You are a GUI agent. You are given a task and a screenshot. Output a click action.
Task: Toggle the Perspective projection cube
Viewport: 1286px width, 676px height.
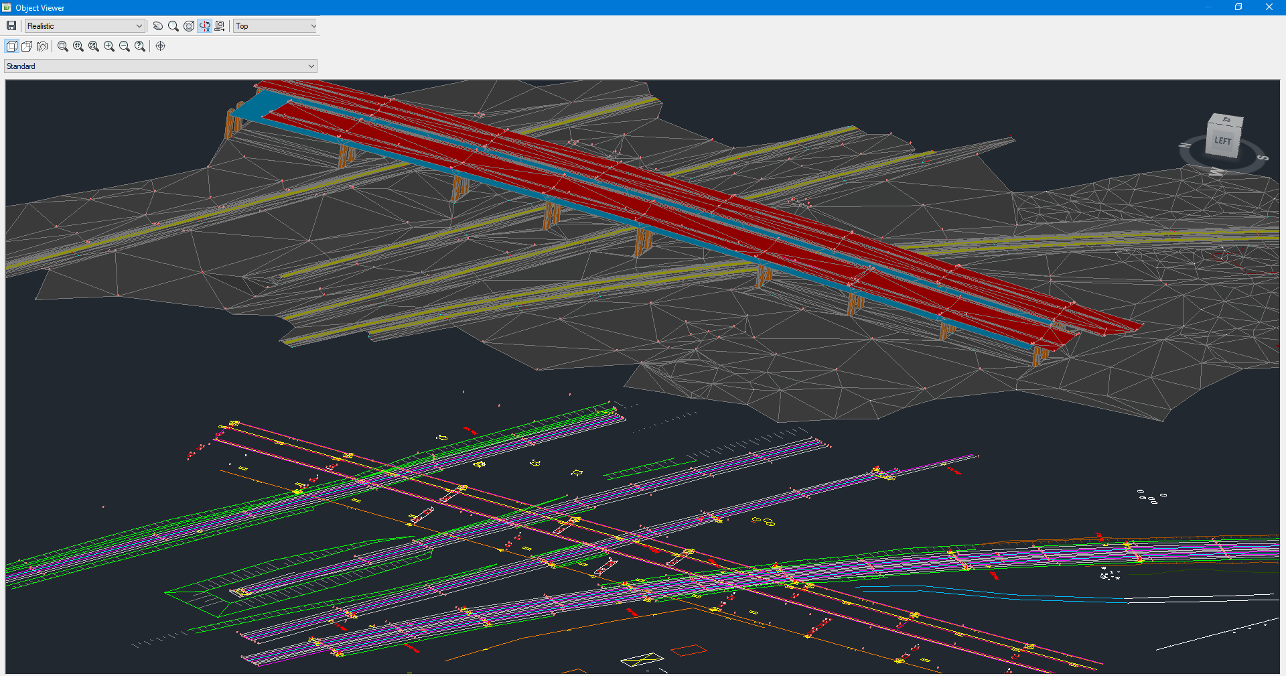coord(27,46)
